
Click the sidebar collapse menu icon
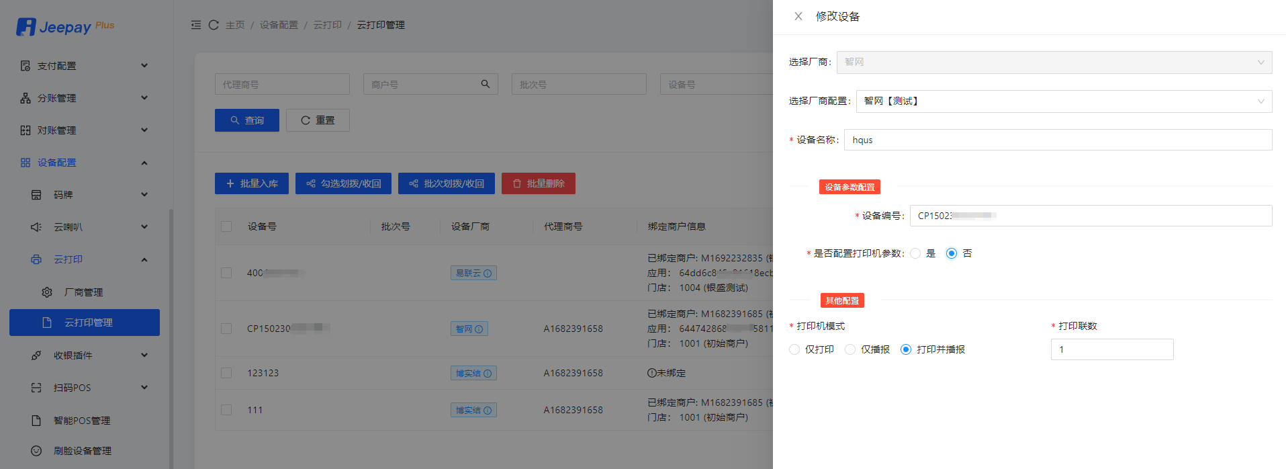tap(196, 25)
